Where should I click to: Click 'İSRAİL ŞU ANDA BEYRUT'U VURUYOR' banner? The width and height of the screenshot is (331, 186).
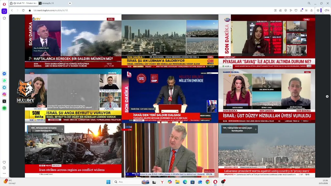pos(78,113)
